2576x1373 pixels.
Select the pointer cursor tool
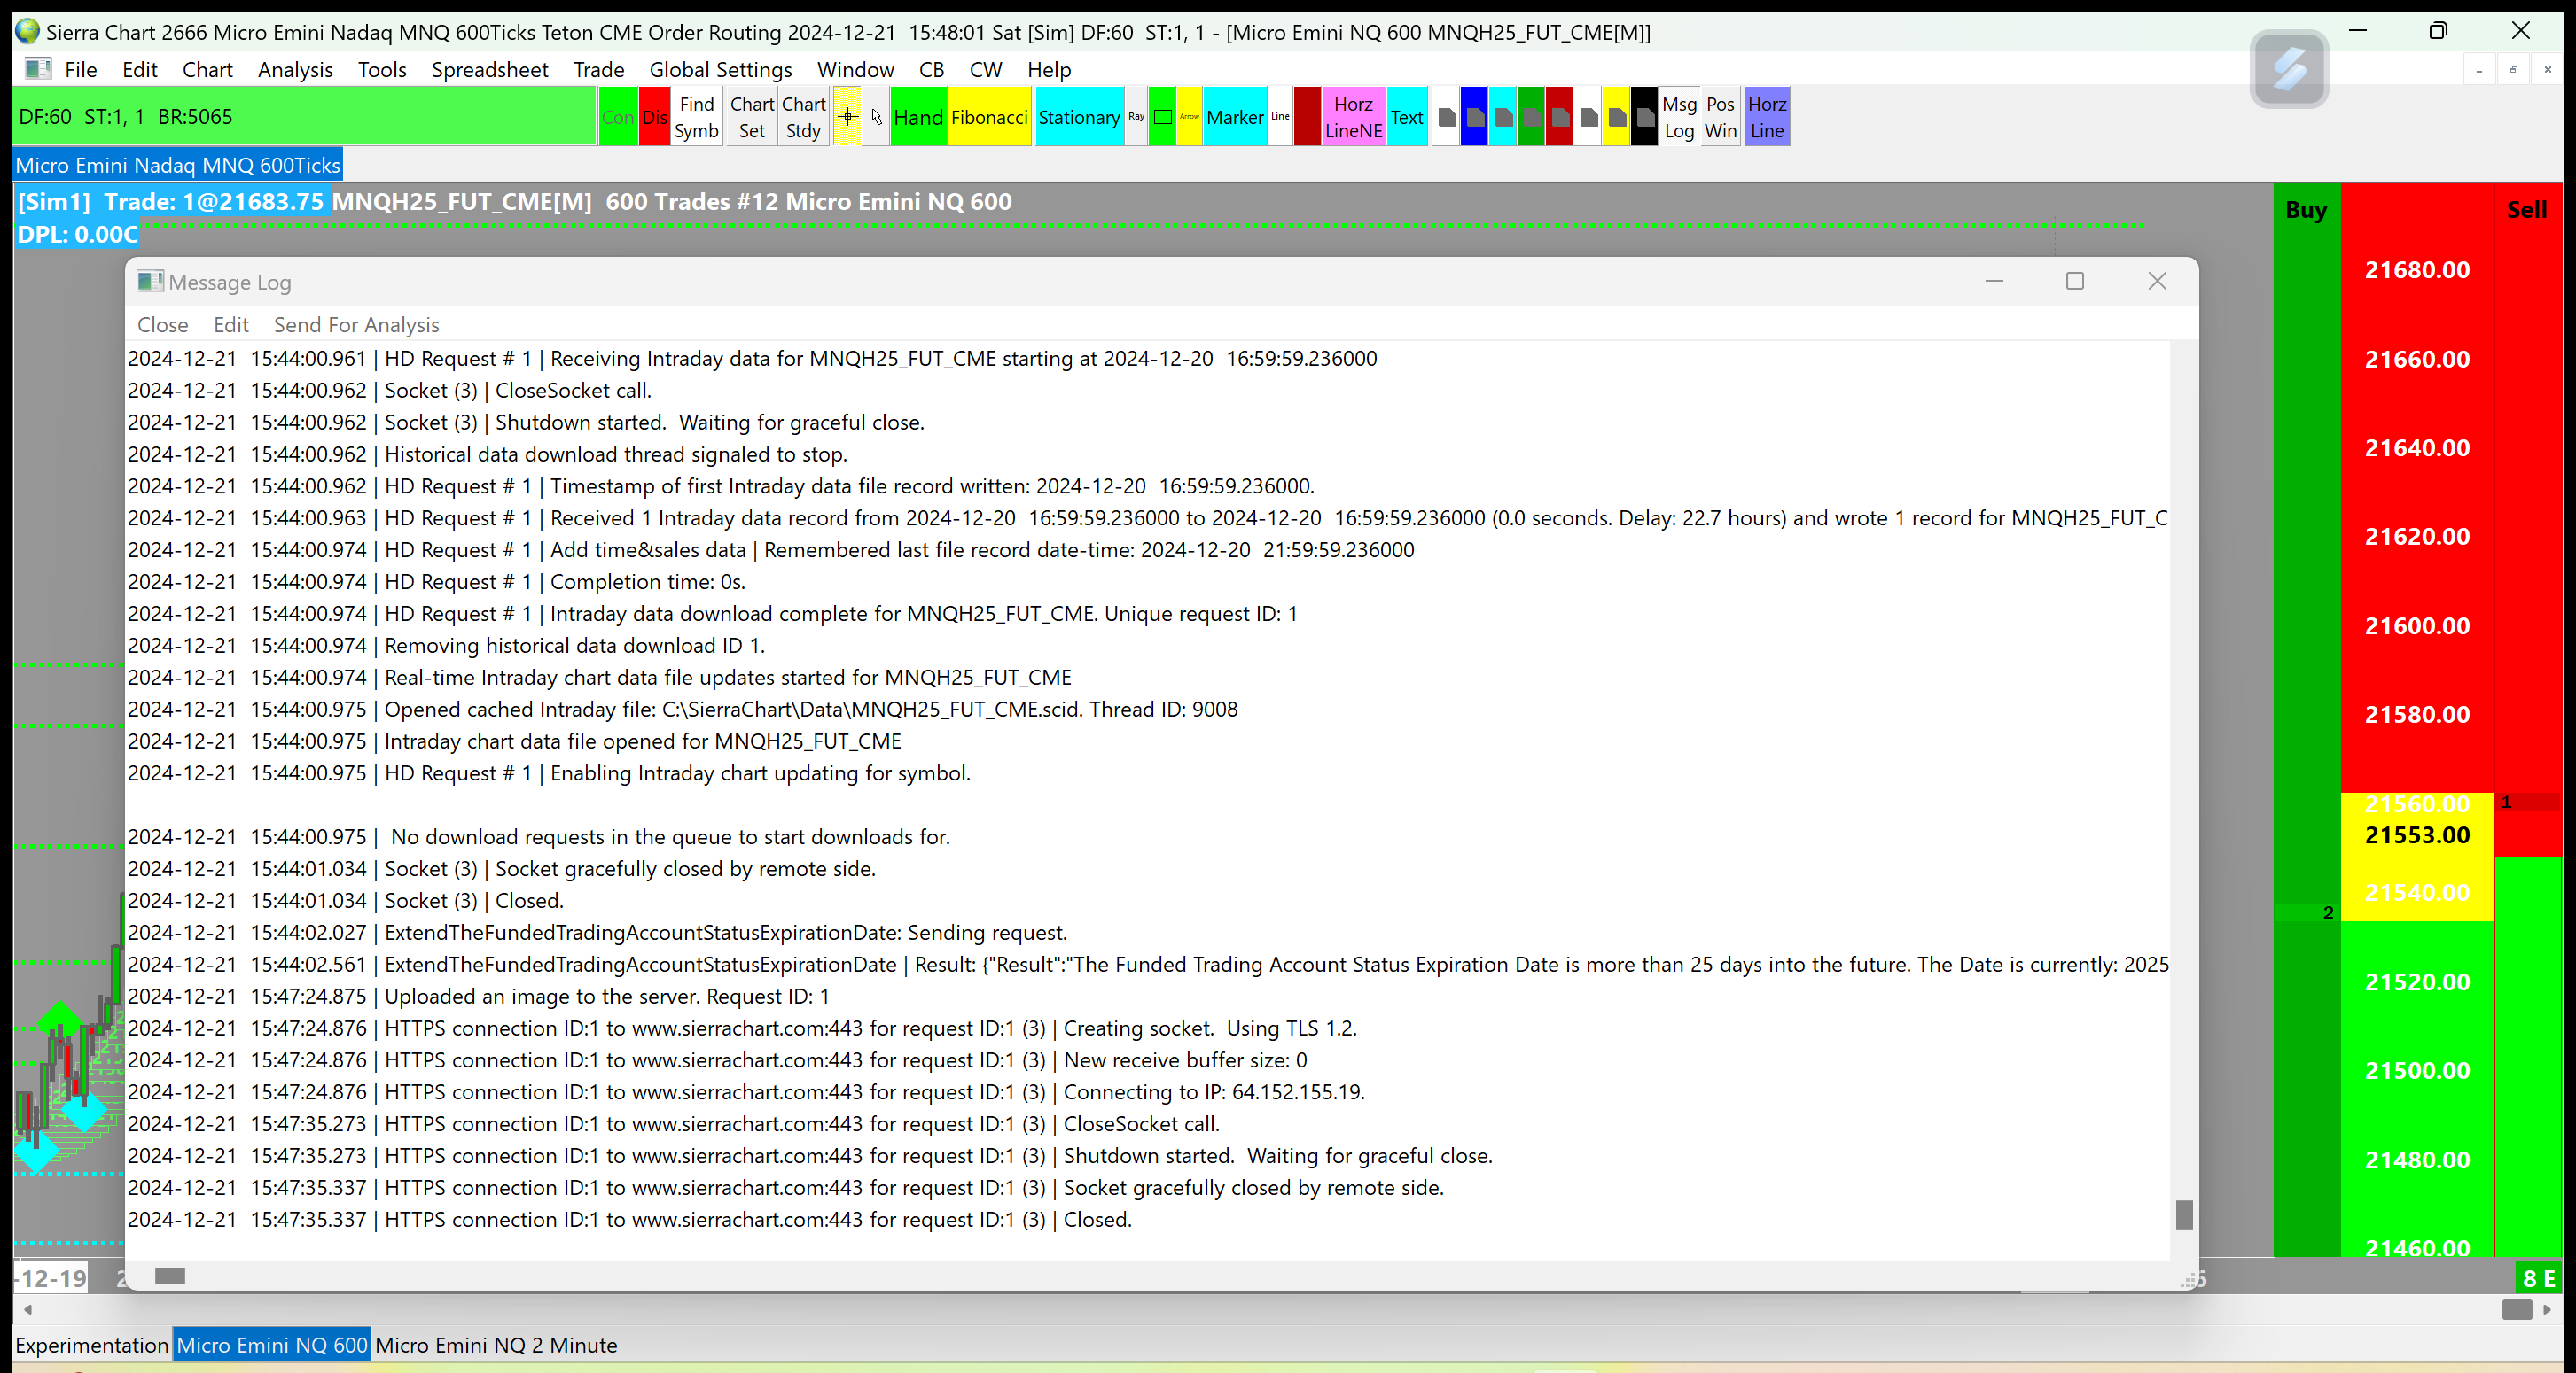[x=876, y=117]
